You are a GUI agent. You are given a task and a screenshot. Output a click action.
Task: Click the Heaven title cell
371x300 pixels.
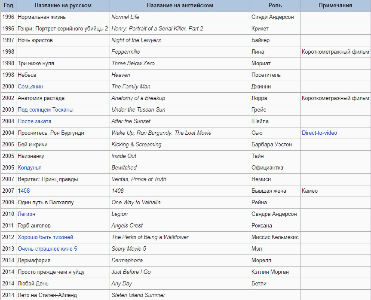(180, 75)
